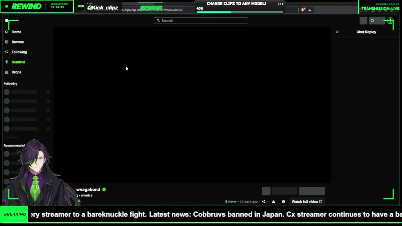Image resolution: width=402 pixels, height=226 pixels.
Task: Click the 40% progress bar
Action: tap(240, 13)
